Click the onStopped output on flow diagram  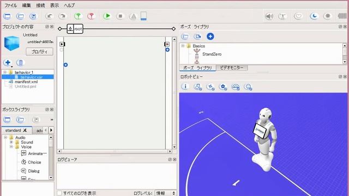coord(167,44)
